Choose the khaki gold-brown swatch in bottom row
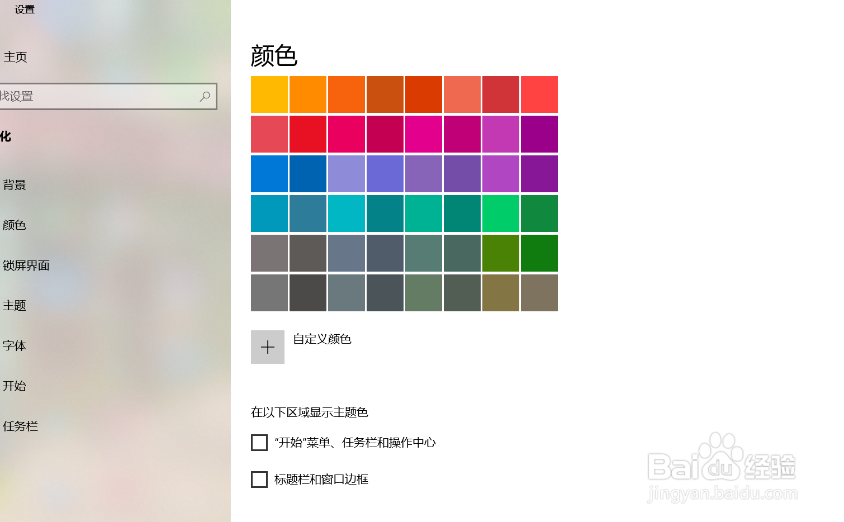844x522 pixels. [501, 293]
